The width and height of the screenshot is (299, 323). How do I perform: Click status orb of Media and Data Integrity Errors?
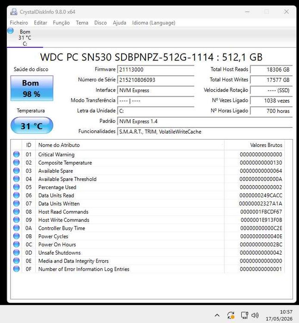coord(17,261)
